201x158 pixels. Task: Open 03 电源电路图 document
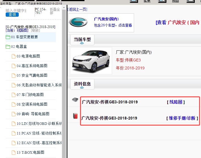(28, 56)
